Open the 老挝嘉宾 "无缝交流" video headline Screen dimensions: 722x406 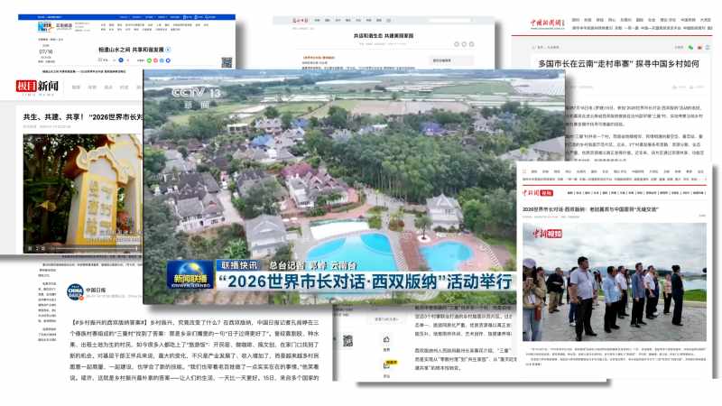[590, 209]
